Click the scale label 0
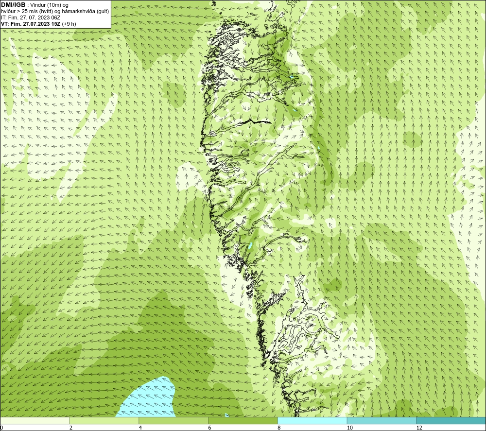The image size is (486, 431). 1,428
